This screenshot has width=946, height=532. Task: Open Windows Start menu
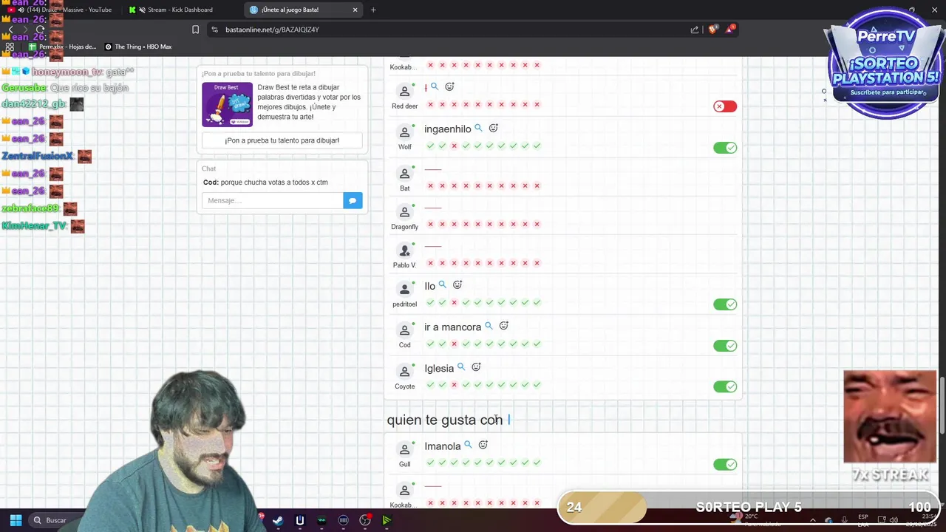(16, 520)
